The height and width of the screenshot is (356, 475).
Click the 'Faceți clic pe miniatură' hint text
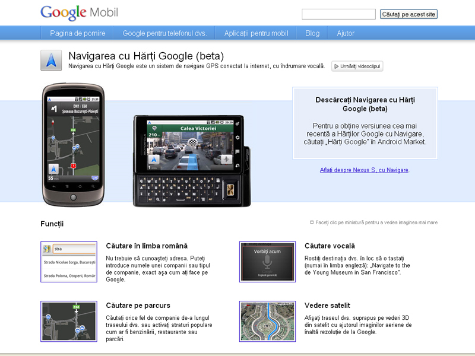[376, 223]
